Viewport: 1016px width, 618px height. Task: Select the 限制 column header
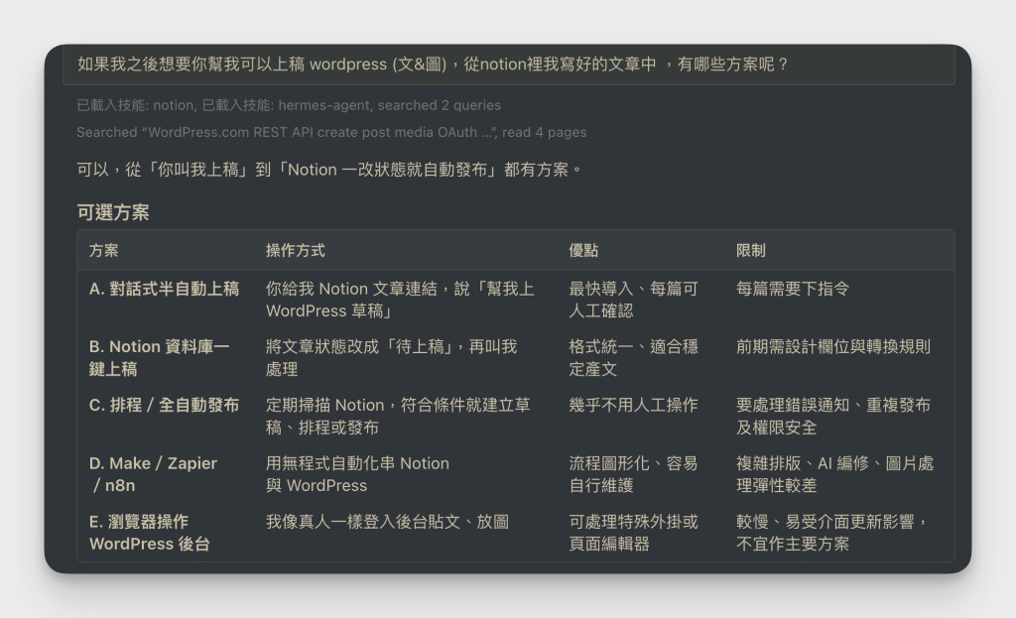(x=750, y=251)
